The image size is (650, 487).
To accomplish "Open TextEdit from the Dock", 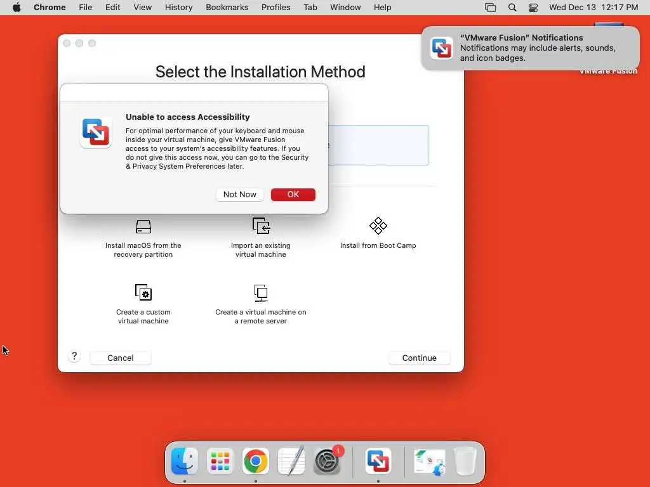I will (291, 461).
